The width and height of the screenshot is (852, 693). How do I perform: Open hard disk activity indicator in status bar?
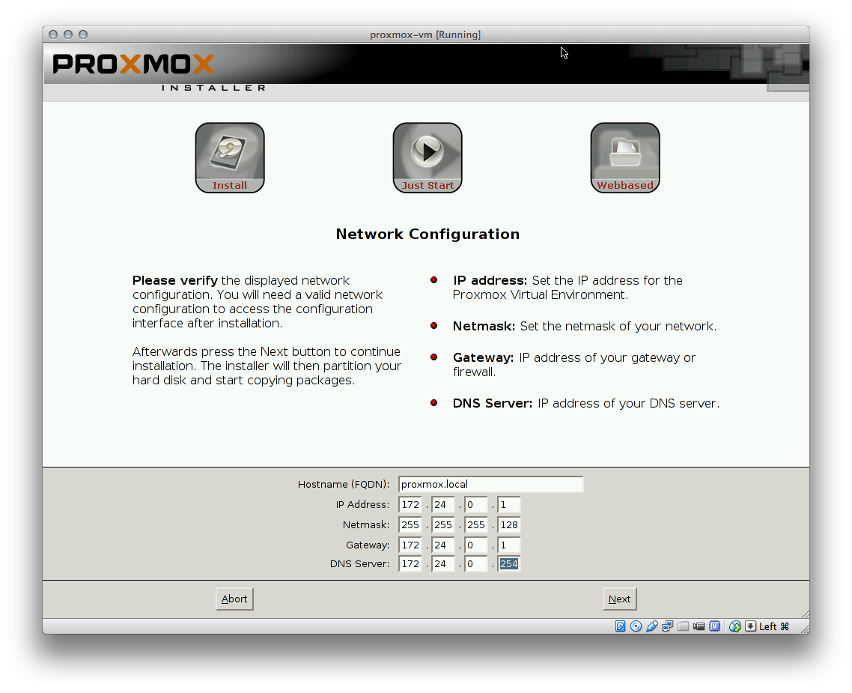[620, 626]
